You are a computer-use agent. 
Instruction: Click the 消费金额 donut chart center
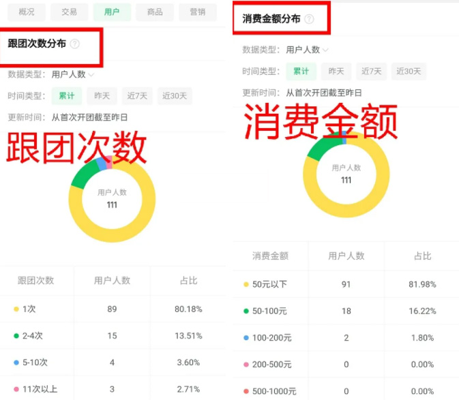[x=346, y=174]
